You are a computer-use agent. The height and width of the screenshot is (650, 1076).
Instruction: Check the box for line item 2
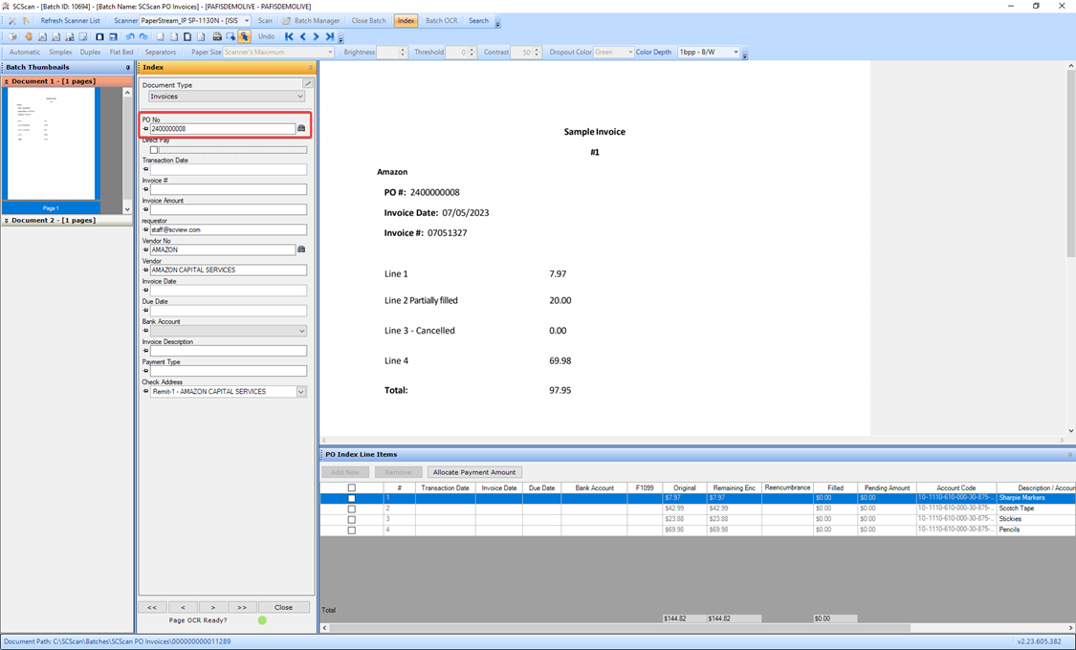(351, 509)
